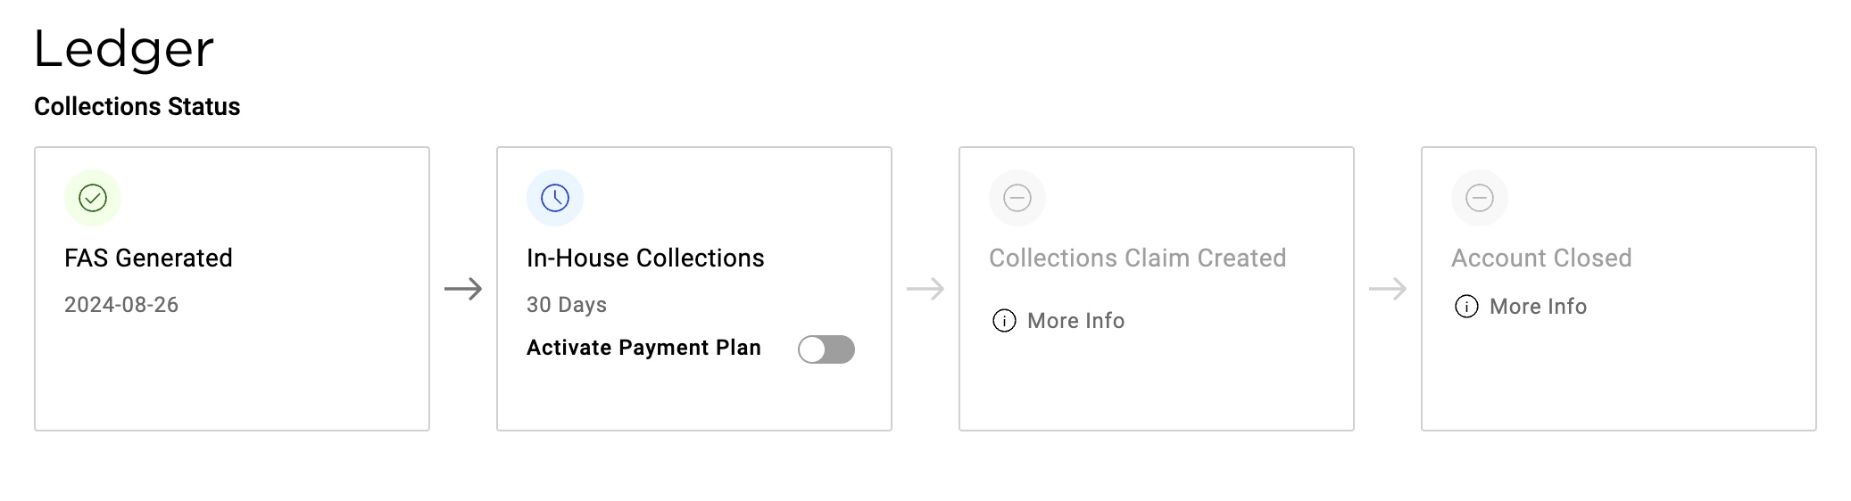
Task: Click the 30 Days text
Action: pyautogui.click(x=567, y=305)
